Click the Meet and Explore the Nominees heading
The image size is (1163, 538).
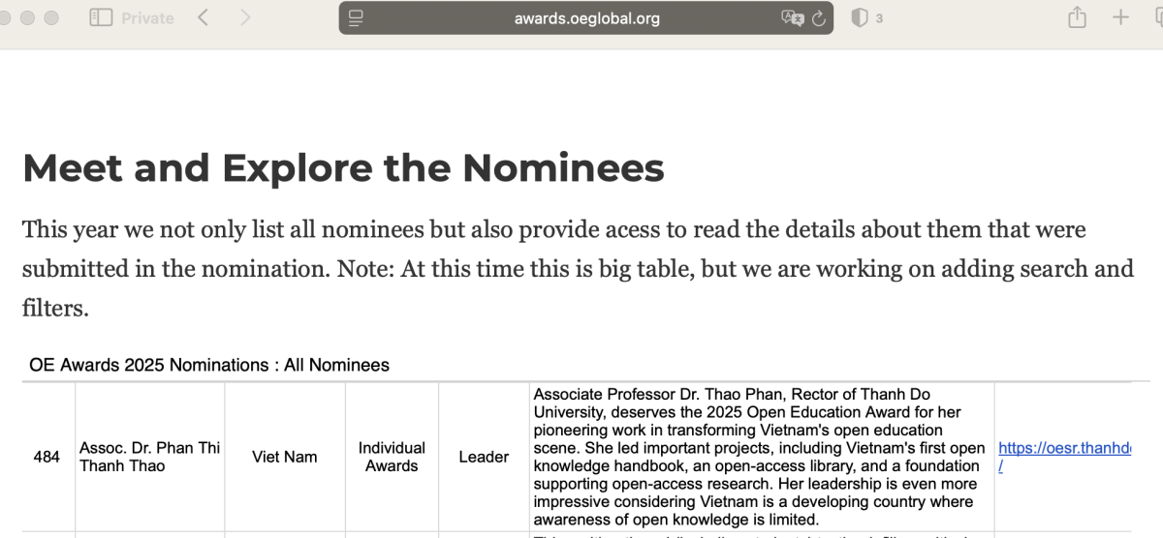click(343, 167)
